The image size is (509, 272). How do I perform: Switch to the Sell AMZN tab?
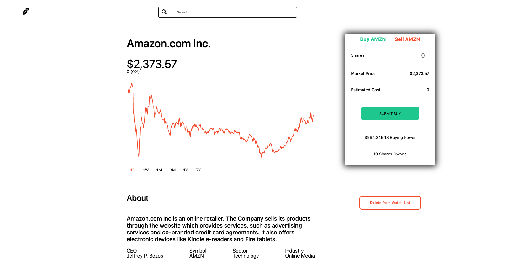[x=407, y=39]
